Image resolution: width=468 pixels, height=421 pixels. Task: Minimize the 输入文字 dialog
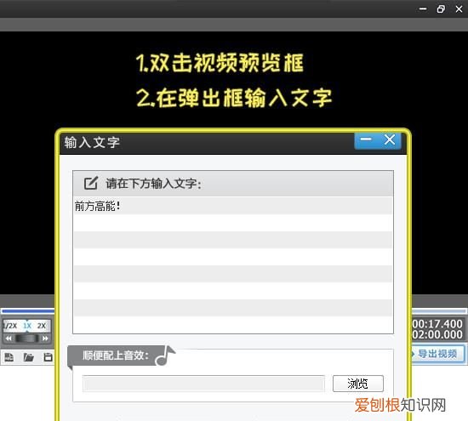point(366,139)
